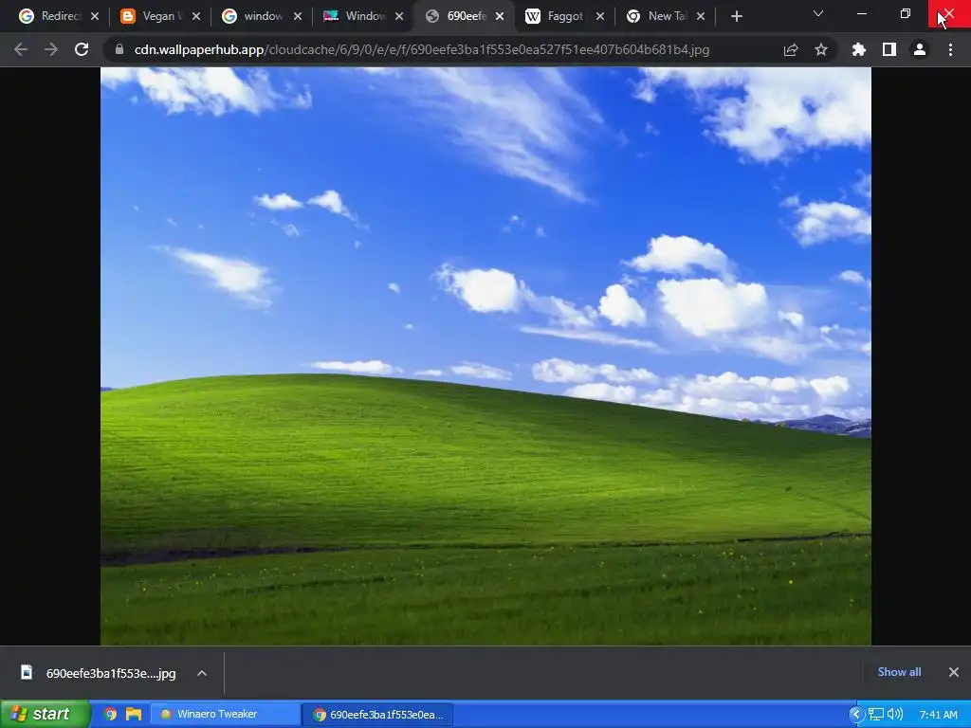Open a new tab with plus button
Viewport: 971px width, 728px height.
click(x=736, y=16)
